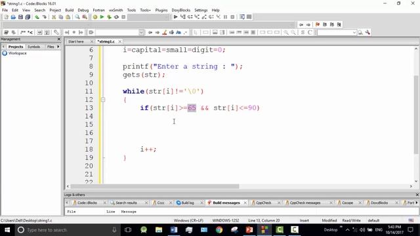Open the build target dropdown

tap(149, 17)
